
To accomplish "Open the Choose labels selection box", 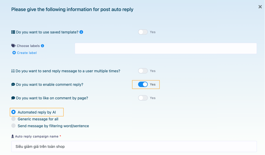I will click(x=166, y=49).
